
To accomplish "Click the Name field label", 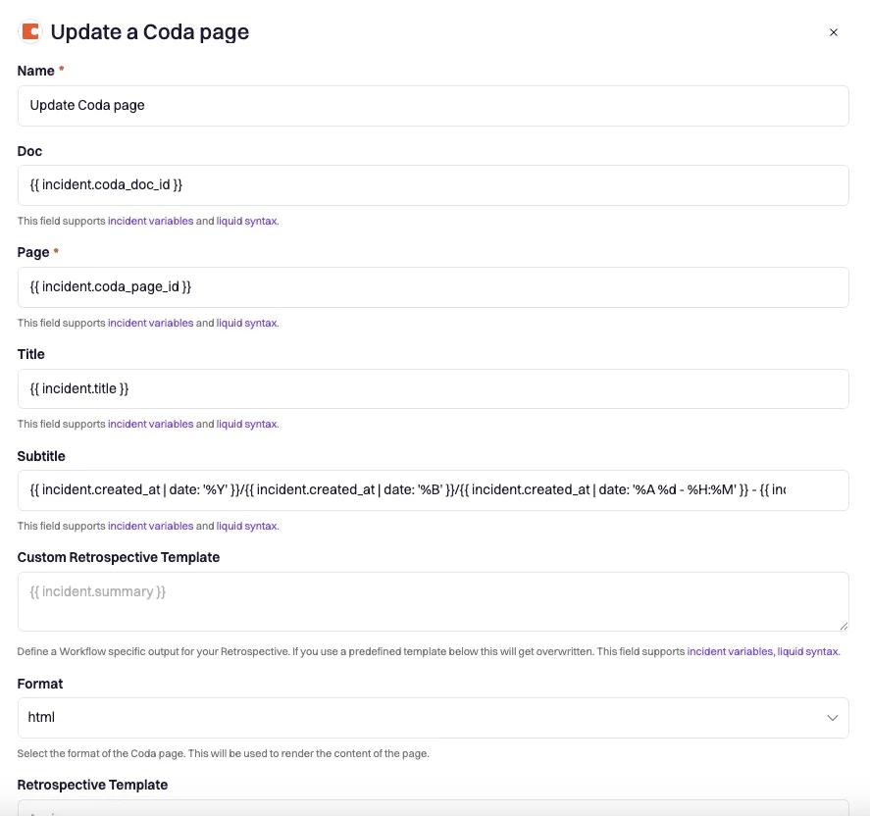I will pos(35,71).
